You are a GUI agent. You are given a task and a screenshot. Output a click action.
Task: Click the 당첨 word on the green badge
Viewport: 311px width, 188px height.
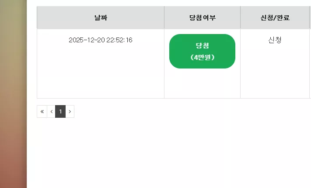[203, 46]
